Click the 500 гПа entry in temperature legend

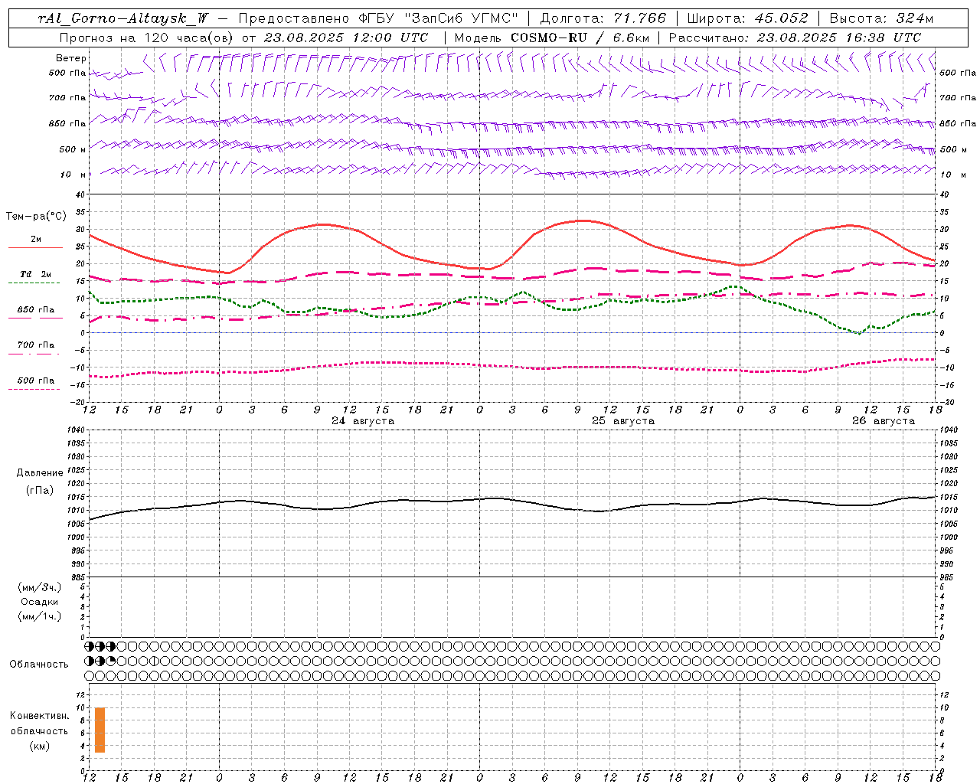[x=36, y=381]
